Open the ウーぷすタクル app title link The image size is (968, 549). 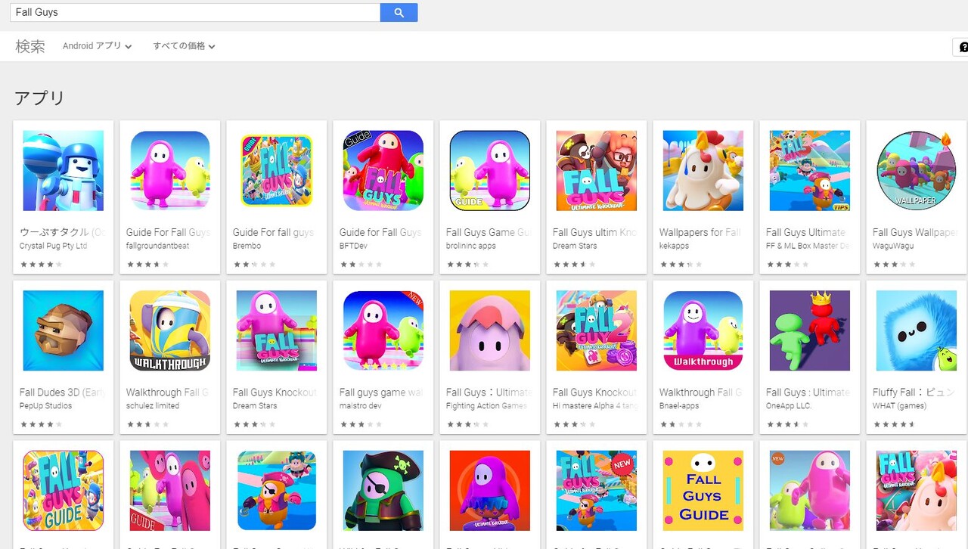(64, 232)
